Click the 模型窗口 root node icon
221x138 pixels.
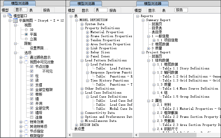(x=10, y=16)
